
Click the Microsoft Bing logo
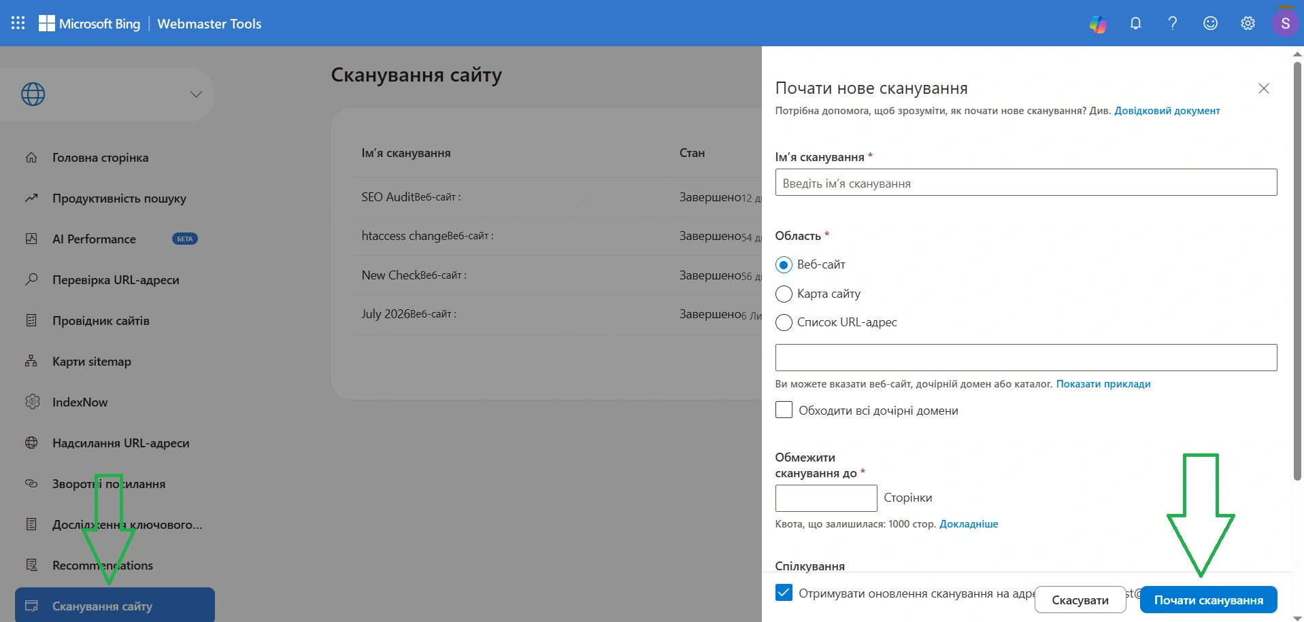(89, 23)
